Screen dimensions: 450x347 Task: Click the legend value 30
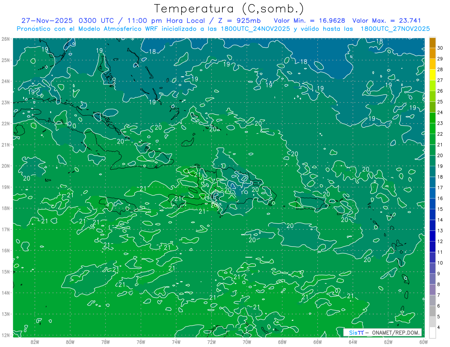440,48
